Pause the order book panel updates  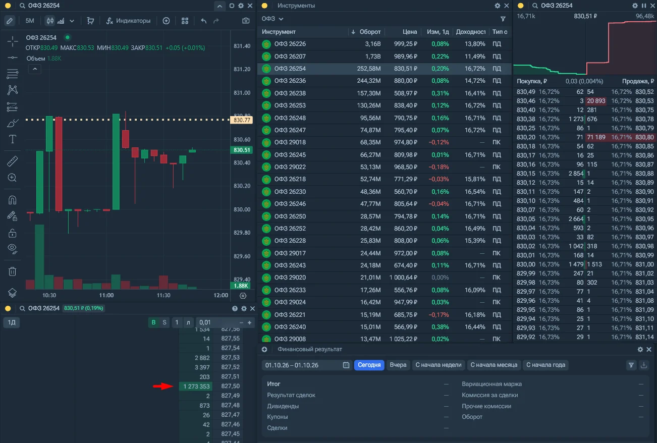[643, 6]
